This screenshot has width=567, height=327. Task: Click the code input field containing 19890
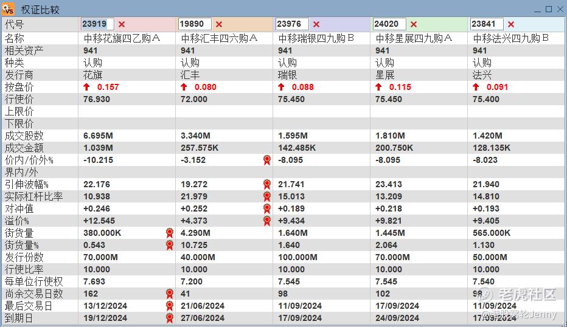(x=195, y=24)
